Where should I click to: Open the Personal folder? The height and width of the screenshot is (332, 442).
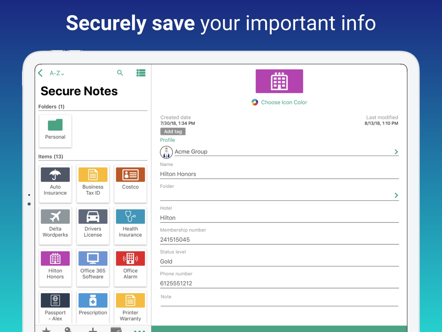[x=55, y=131]
